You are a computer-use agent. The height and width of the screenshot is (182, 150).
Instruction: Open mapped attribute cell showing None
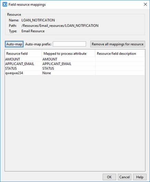pos(69,73)
